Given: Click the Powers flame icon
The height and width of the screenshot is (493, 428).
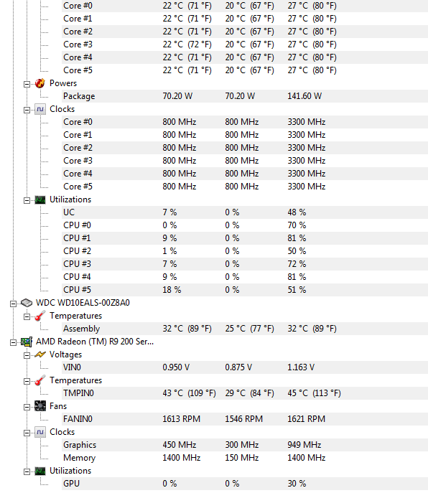Looking at the screenshot, I should (40, 83).
